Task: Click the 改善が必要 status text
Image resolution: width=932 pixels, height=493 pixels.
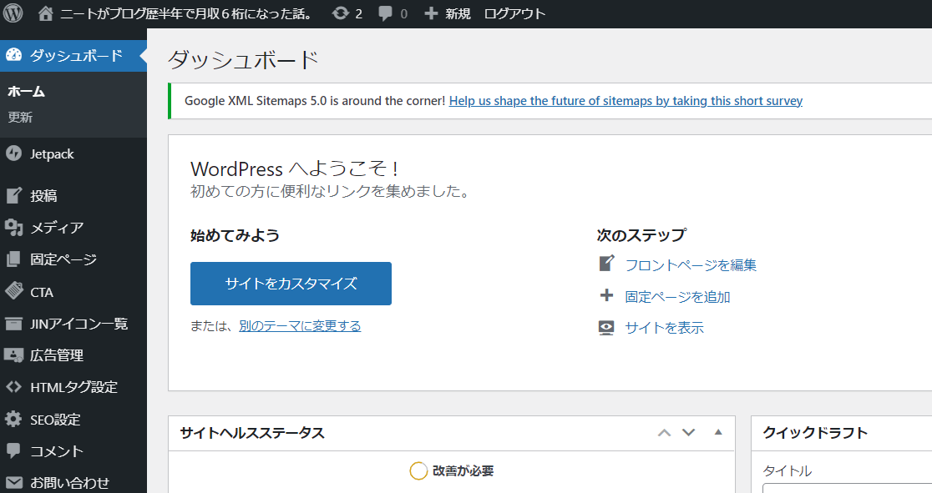Action: [463, 471]
